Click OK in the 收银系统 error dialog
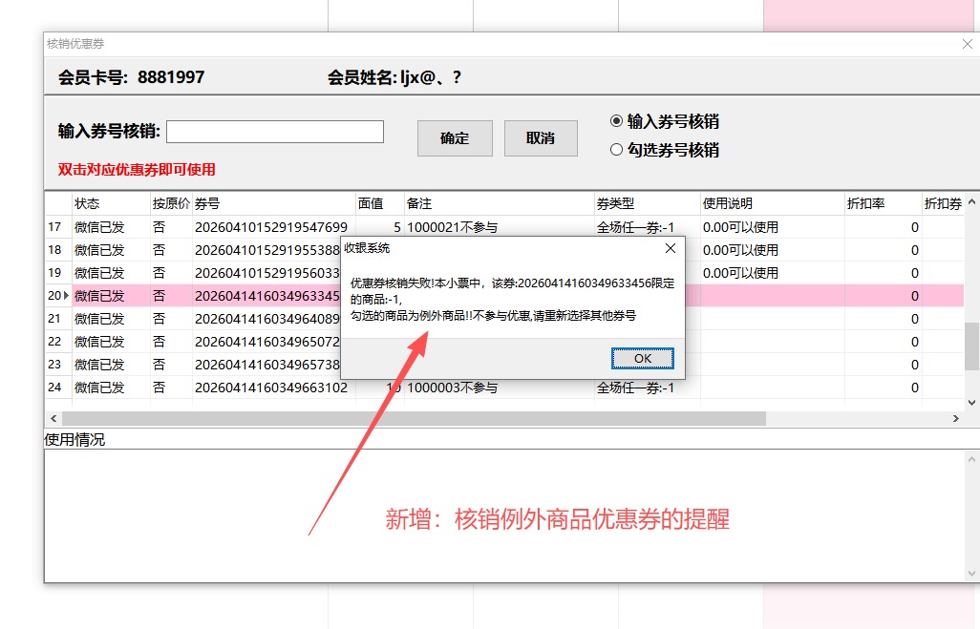 (643, 358)
